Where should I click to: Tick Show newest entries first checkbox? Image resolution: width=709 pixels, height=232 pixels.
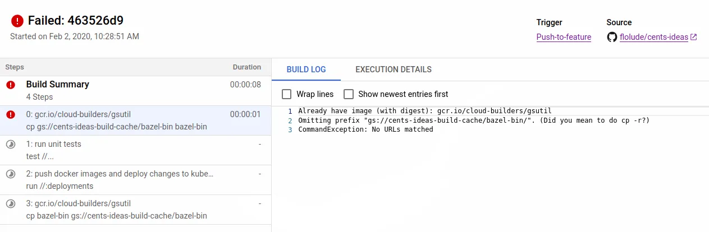pyautogui.click(x=349, y=94)
